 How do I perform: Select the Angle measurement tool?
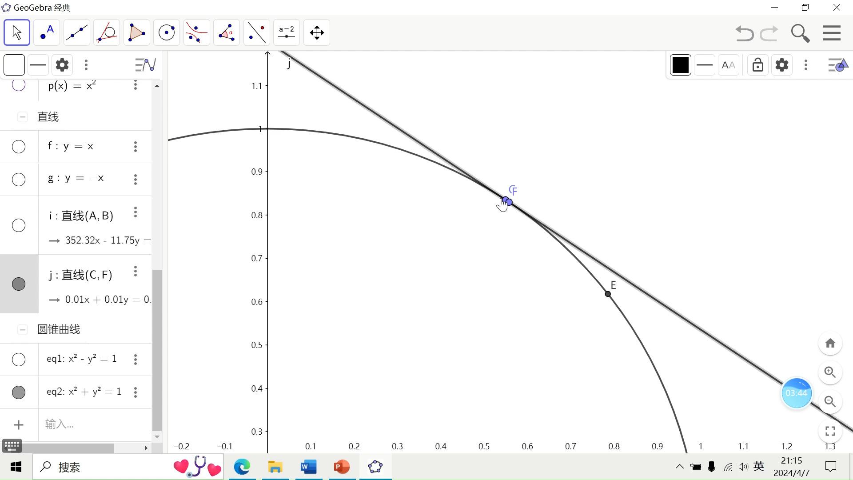click(227, 32)
